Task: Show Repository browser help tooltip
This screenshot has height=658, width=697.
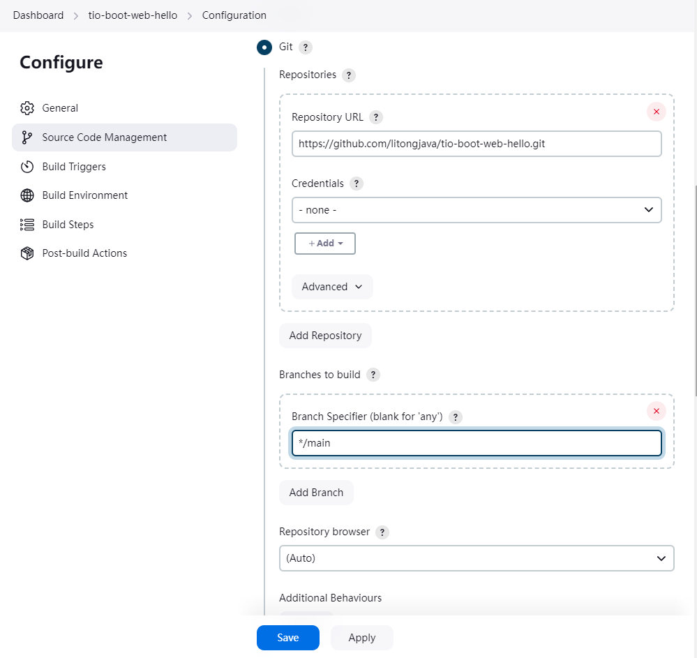Action: 382,532
